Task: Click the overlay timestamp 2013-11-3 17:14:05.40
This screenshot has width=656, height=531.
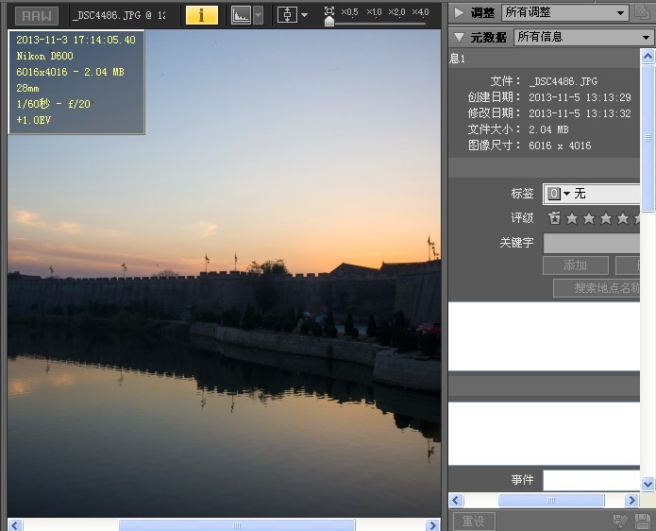Action: [76, 40]
